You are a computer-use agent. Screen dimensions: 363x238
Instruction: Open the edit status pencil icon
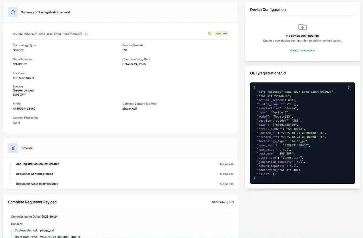[x=210, y=33]
